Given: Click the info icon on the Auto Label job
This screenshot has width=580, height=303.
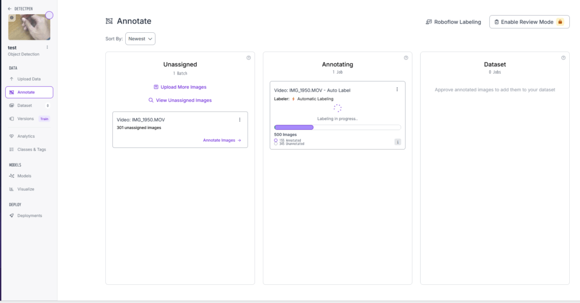Looking at the screenshot, I should [x=398, y=142].
